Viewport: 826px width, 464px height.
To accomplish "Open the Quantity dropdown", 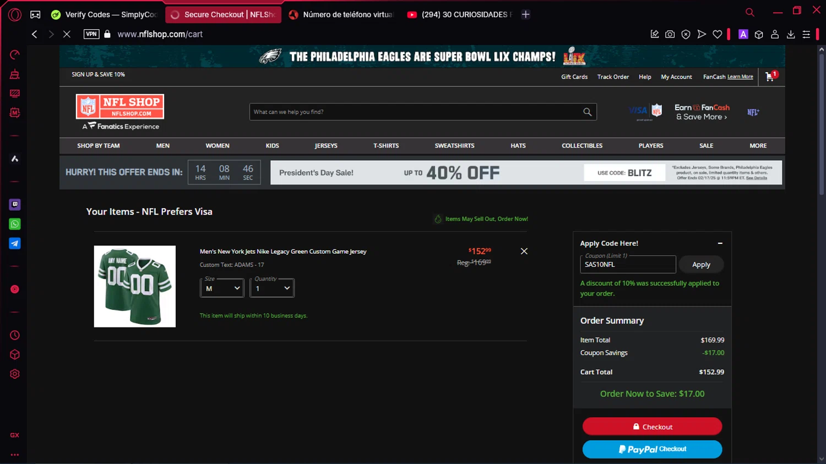I will coord(272,288).
